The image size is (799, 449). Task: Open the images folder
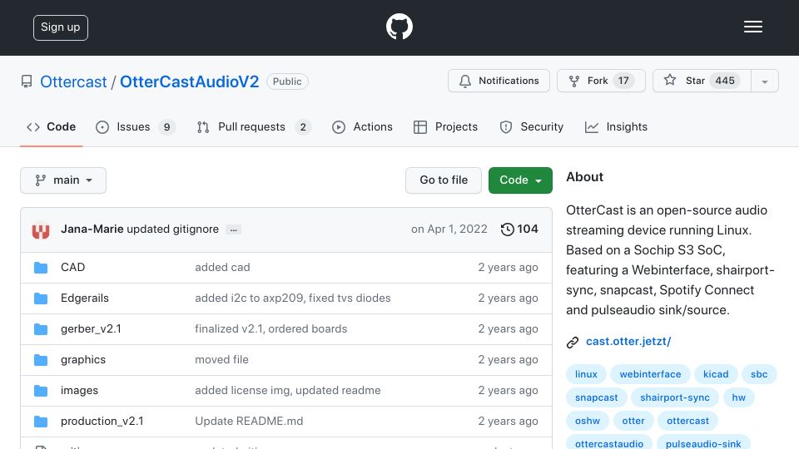pos(80,391)
